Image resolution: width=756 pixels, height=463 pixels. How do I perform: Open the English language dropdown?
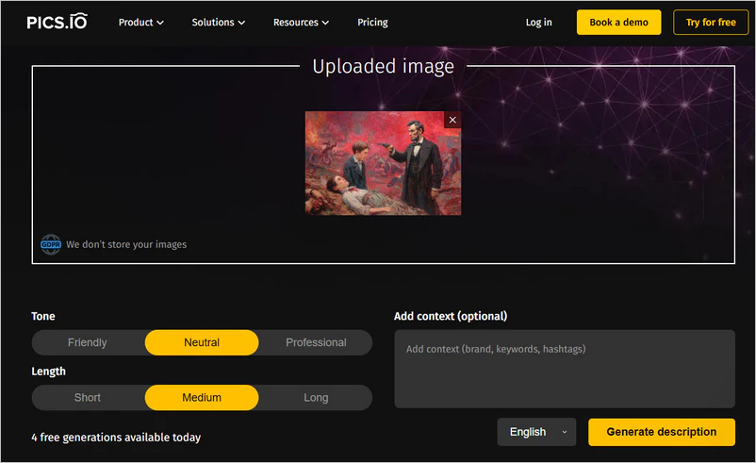pyautogui.click(x=536, y=432)
